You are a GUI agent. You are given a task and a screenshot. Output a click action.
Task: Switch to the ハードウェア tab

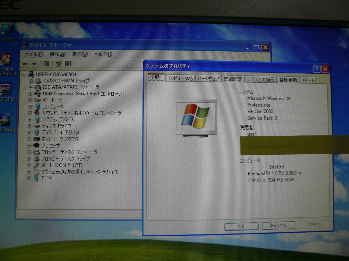point(208,79)
